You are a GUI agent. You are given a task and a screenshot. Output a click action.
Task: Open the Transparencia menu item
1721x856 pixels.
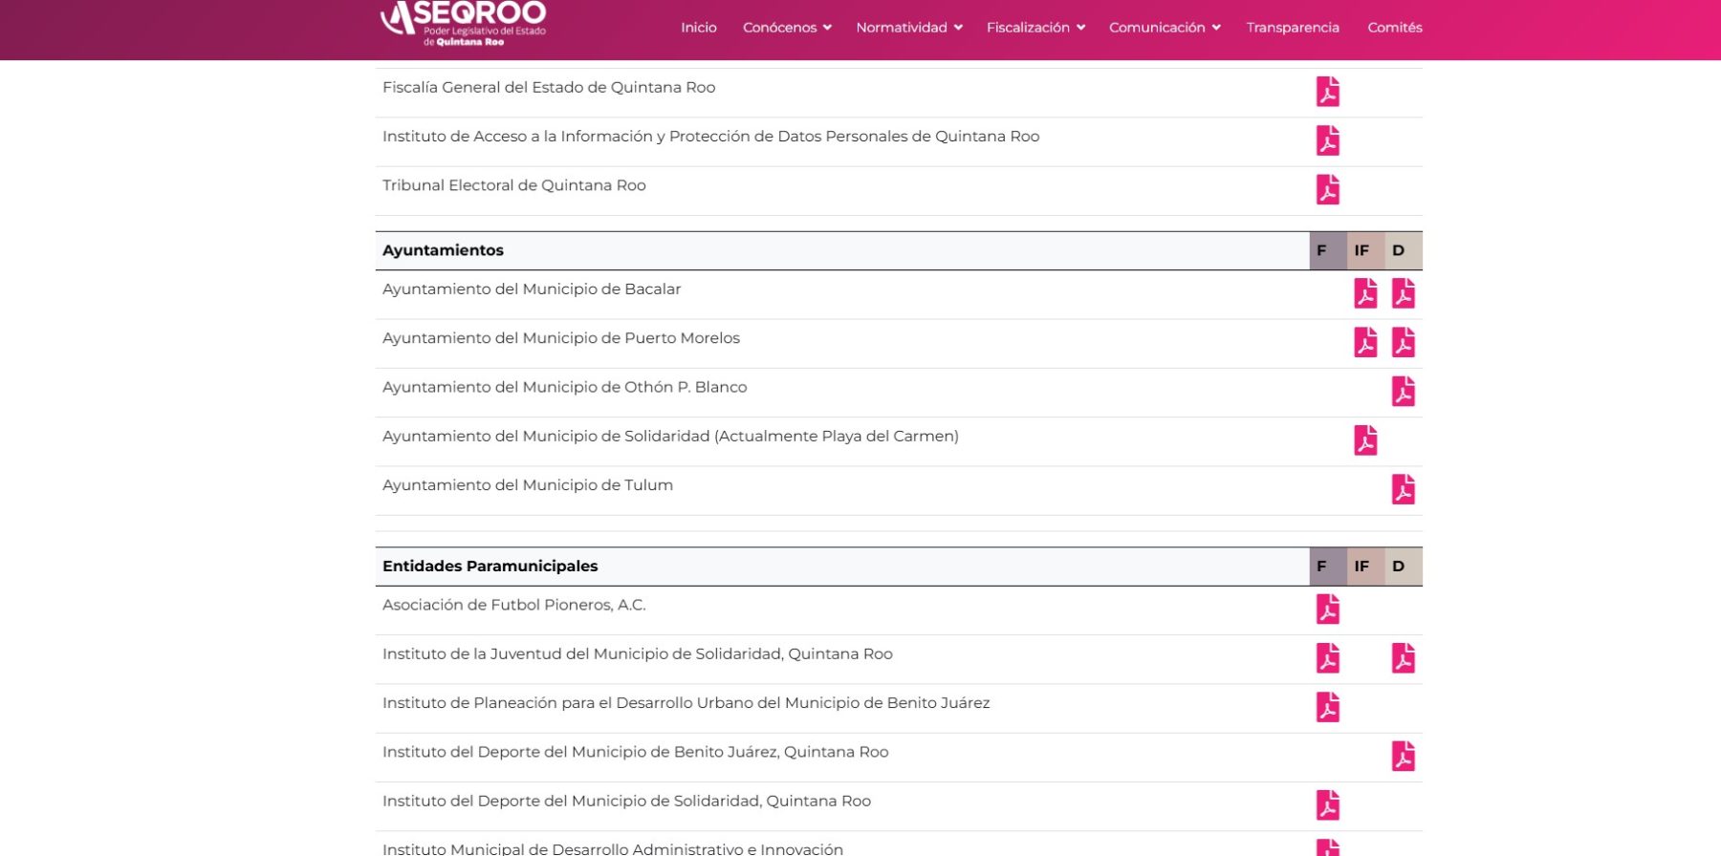[x=1292, y=28]
